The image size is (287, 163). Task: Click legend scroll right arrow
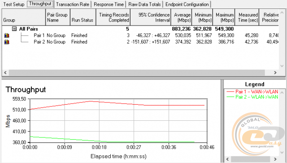[275, 159]
